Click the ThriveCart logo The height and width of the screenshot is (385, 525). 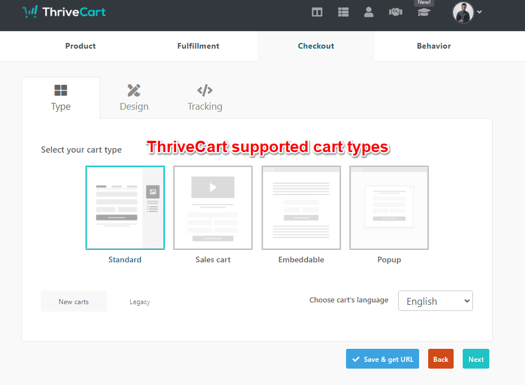[64, 12]
